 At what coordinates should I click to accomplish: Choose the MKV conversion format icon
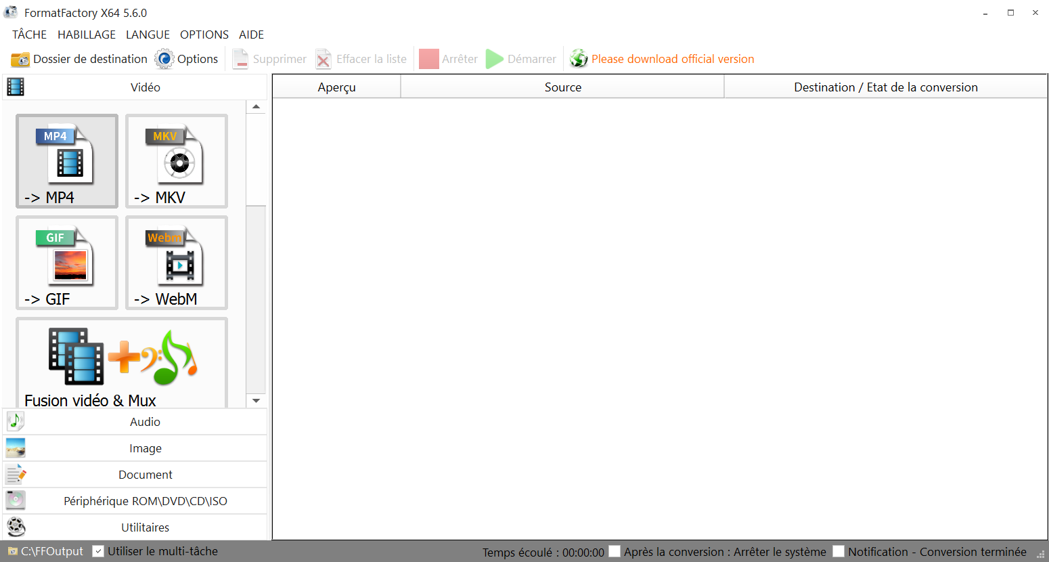[177, 160]
